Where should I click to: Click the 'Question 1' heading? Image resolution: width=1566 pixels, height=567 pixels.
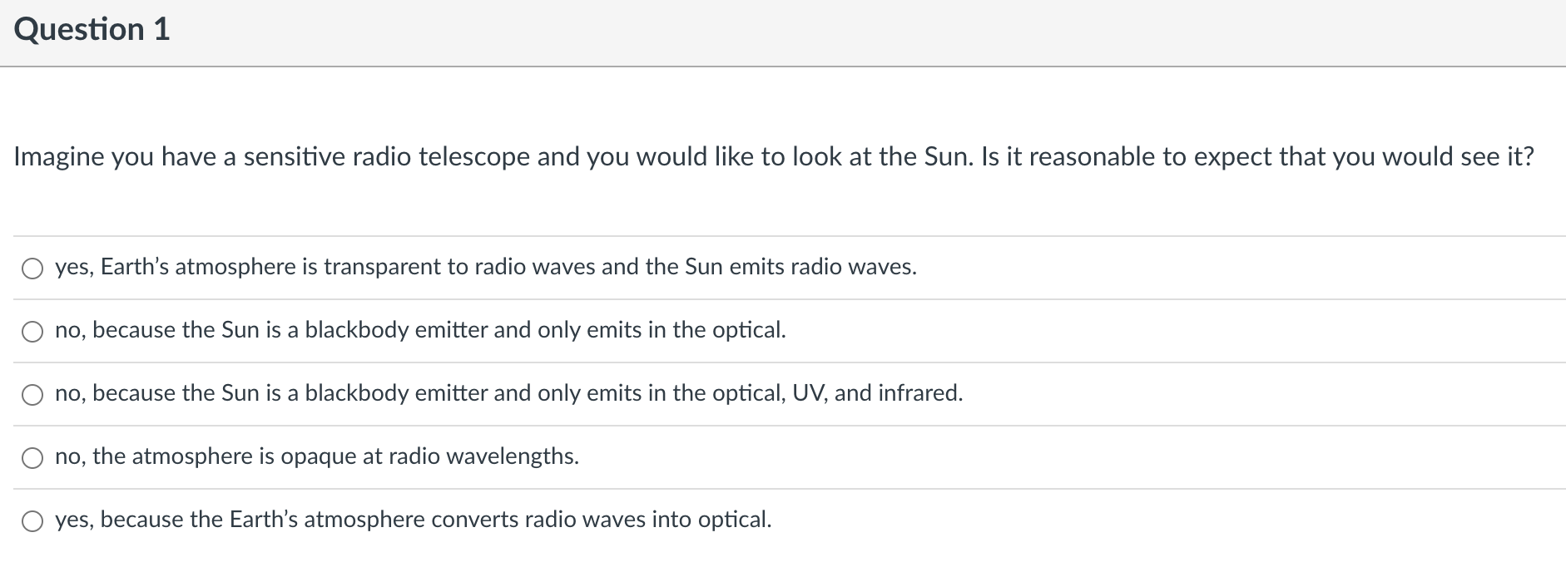click(x=92, y=30)
